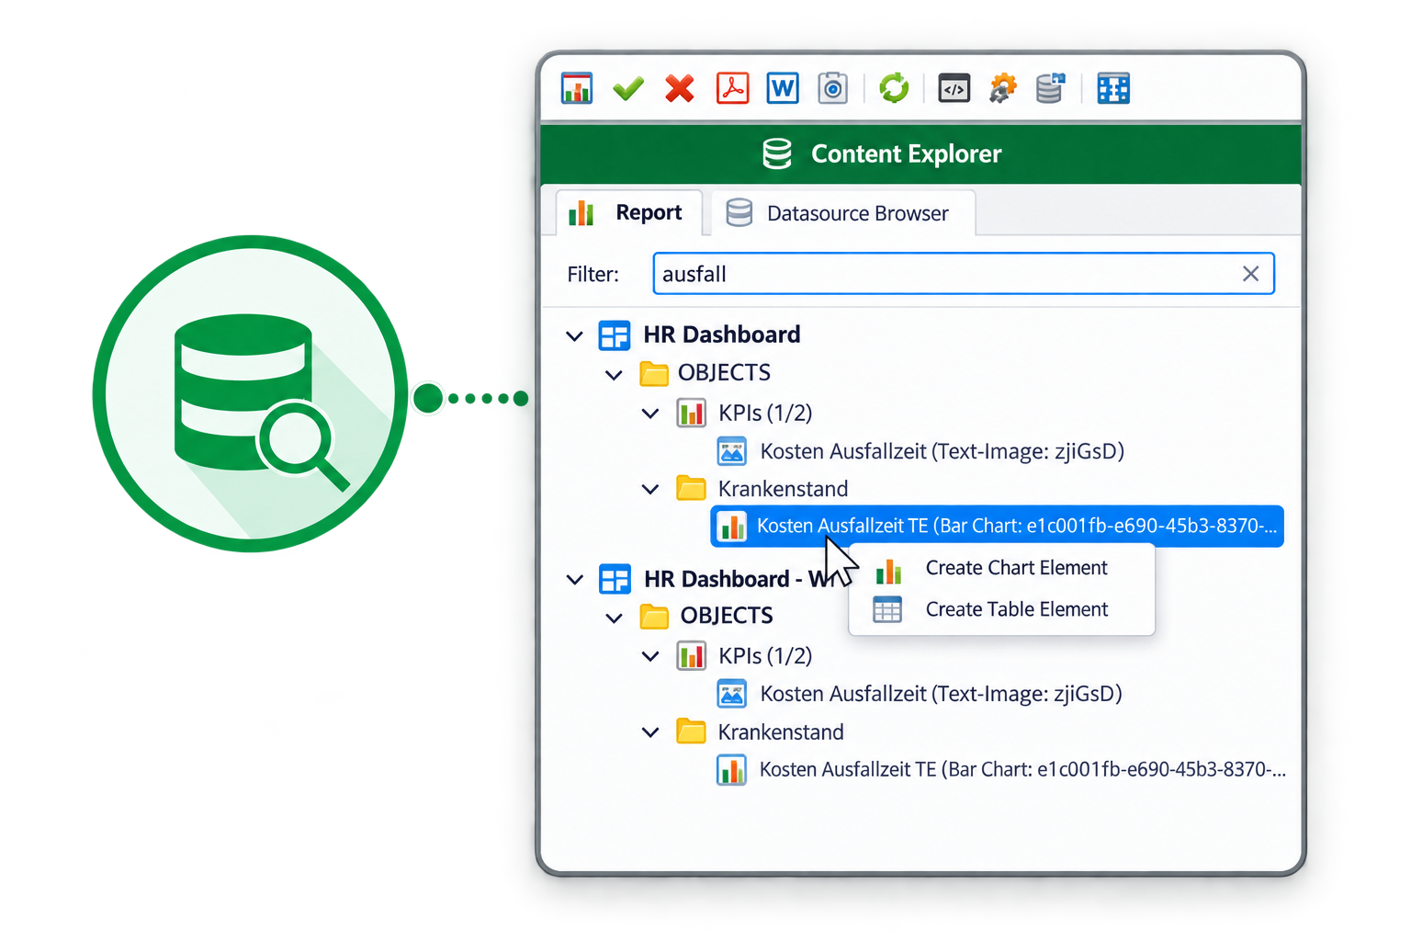This screenshot has height=941, width=1411.
Task: Click the second Krankenstand folder label
Action: coord(781,732)
